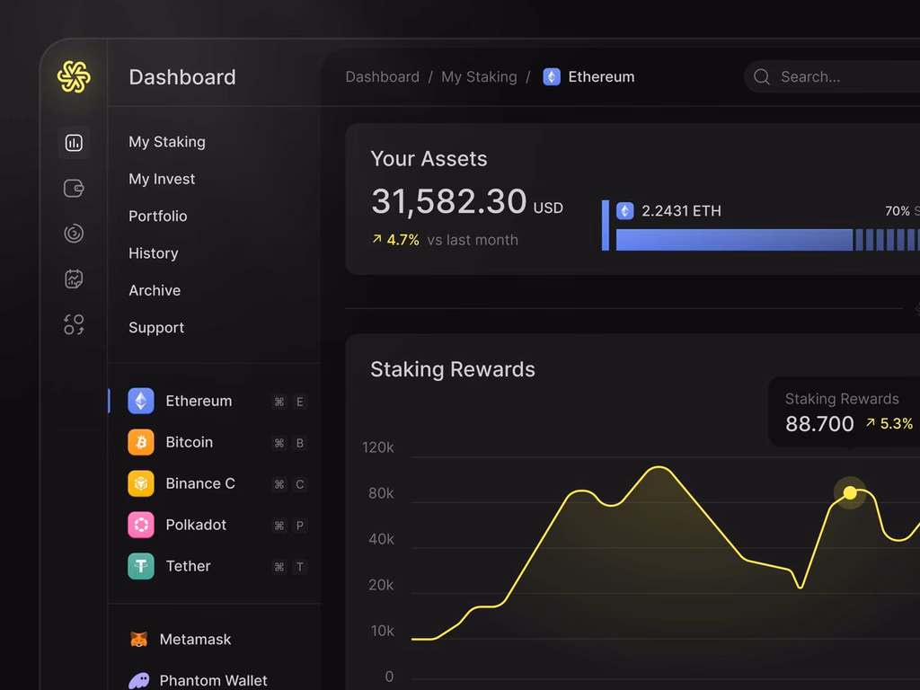Open the Support menu item
The image size is (920, 690).
pyautogui.click(x=156, y=327)
